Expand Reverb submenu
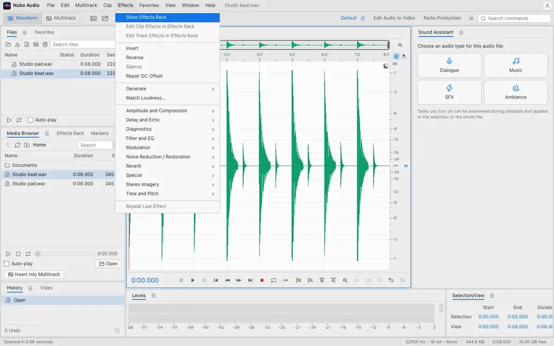This screenshot has height=346, width=554. (168, 166)
